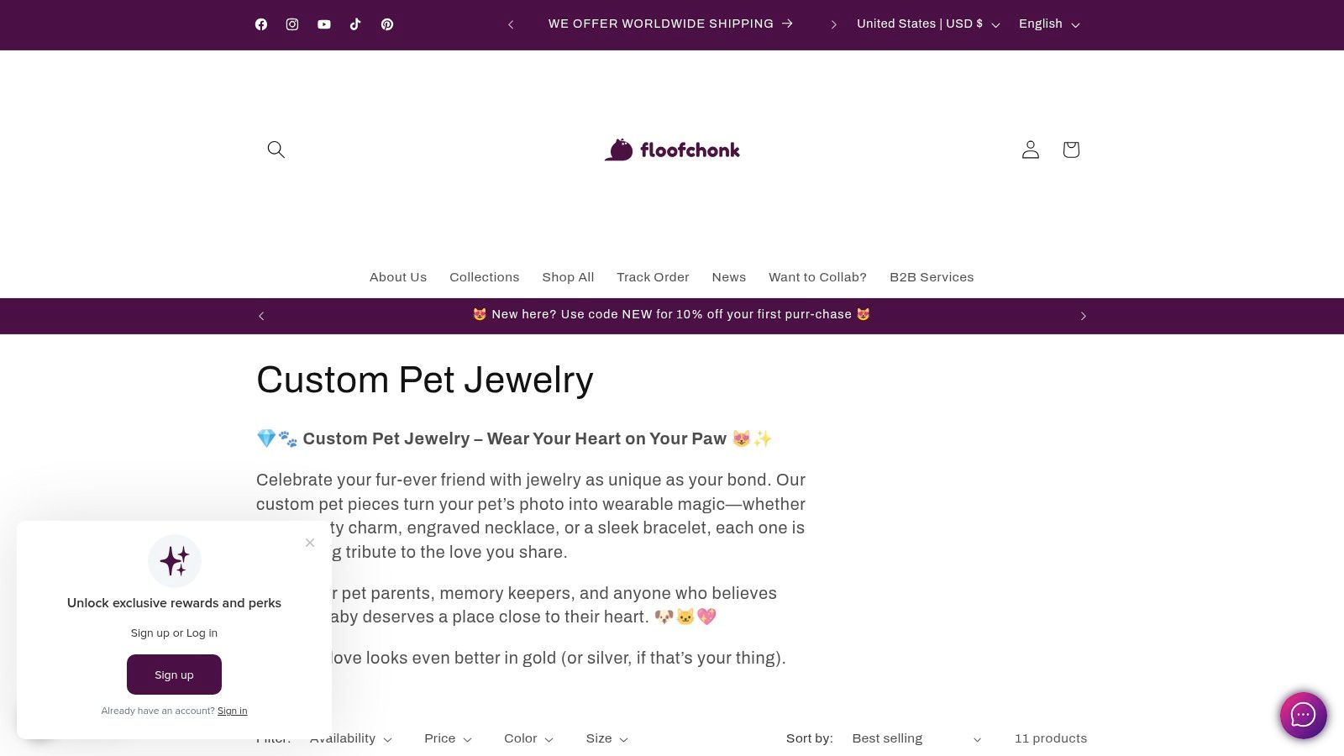Open the chat support bubble
The width and height of the screenshot is (1344, 756).
click(x=1303, y=716)
